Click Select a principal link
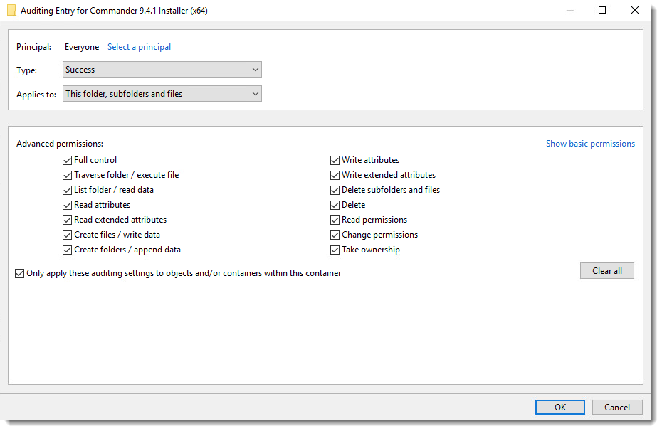Image resolution: width=662 pixels, height=431 pixels. (x=139, y=46)
